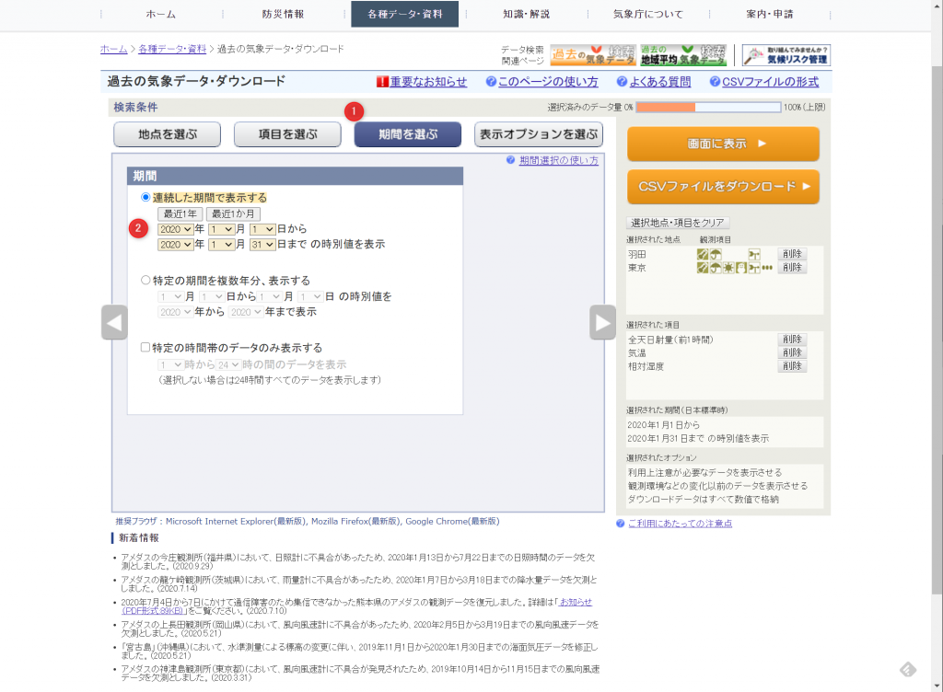Image resolution: width=943 pixels, height=692 pixels.
Task: Click the left arrow to previous step
Action: pos(114,322)
